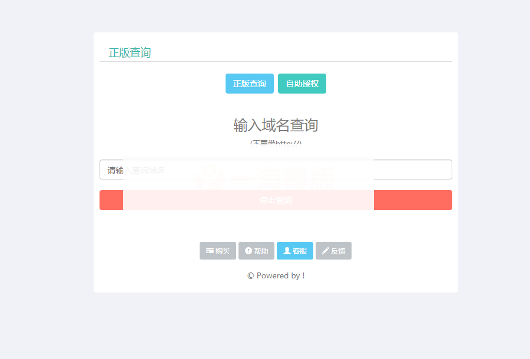The height and width of the screenshot is (359, 530).
Task: Open the Powered by link at page bottom
Action: point(276,275)
